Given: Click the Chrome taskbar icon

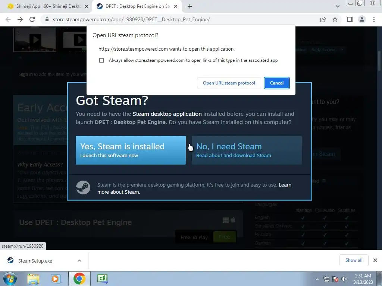Looking at the screenshot, I should click(79, 279).
